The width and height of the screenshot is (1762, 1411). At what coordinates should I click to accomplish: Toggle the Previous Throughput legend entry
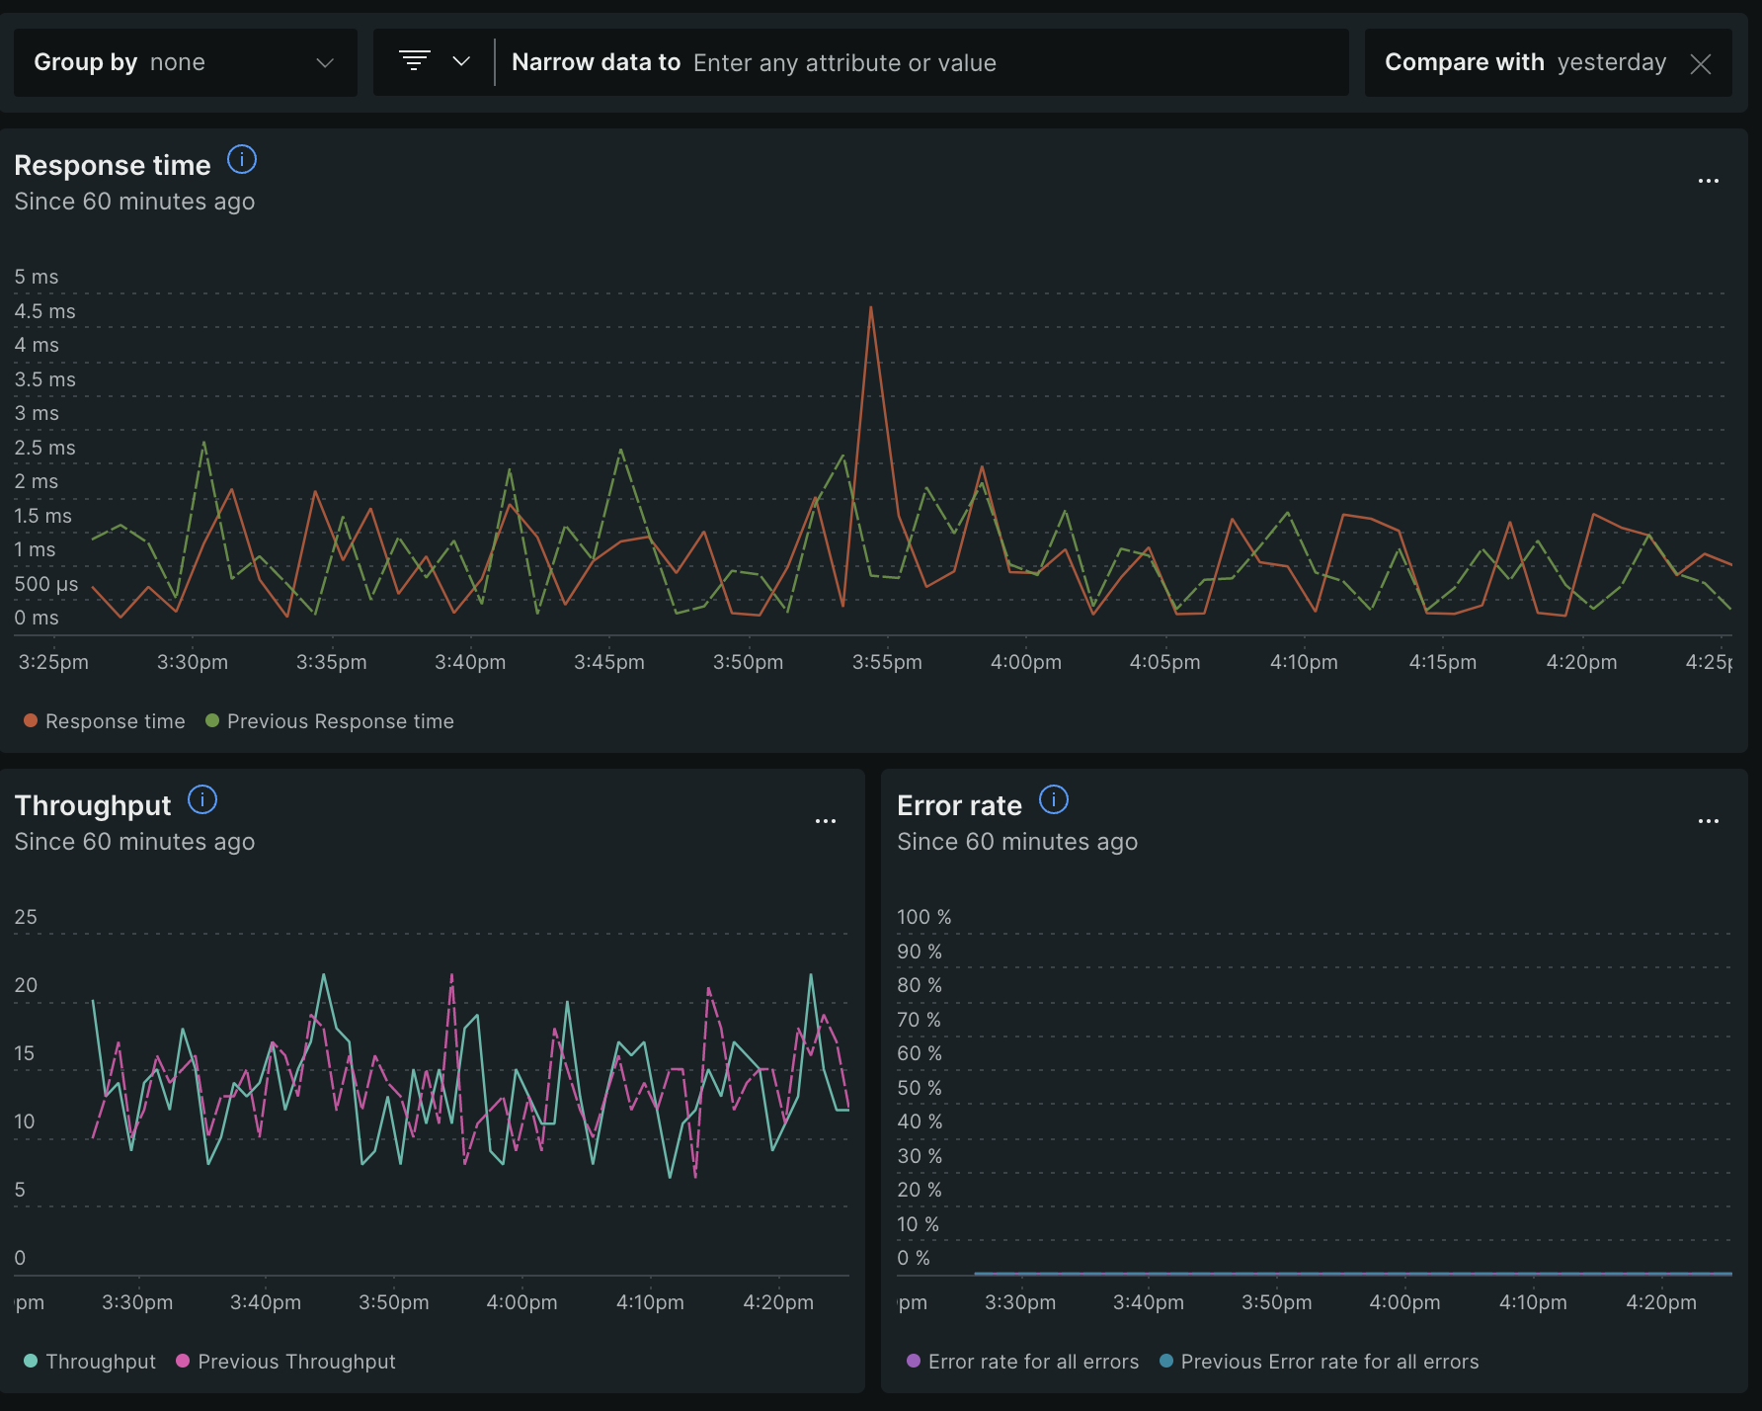pos(285,1362)
